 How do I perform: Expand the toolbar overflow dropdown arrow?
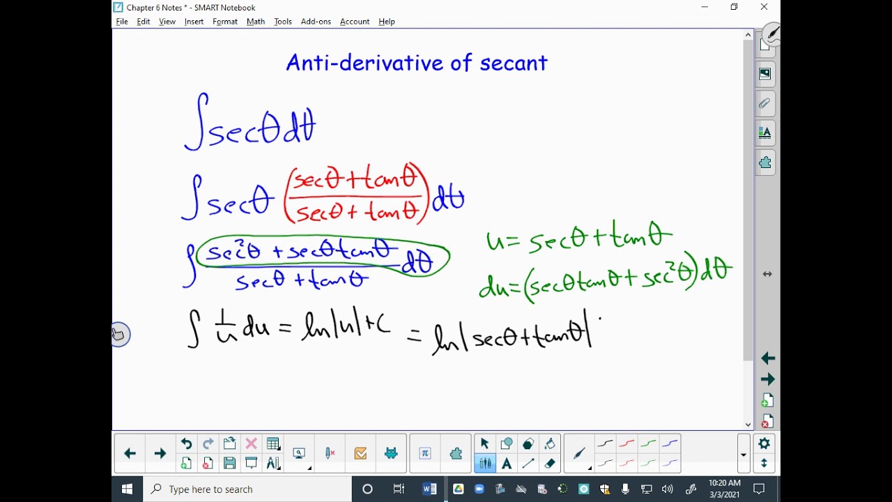744,454
